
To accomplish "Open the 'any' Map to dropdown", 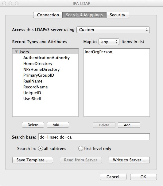I will 109,42.
